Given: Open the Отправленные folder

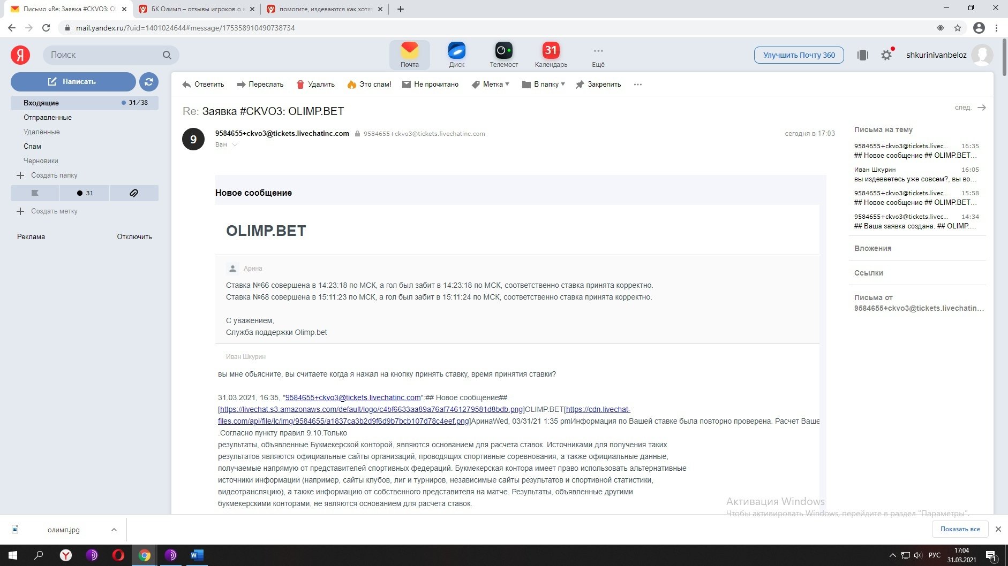Looking at the screenshot, I should point(48,118).
